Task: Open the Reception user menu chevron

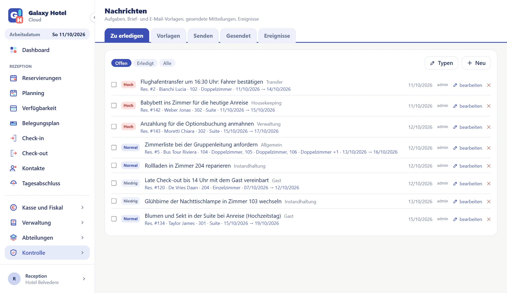Action: 84,279
